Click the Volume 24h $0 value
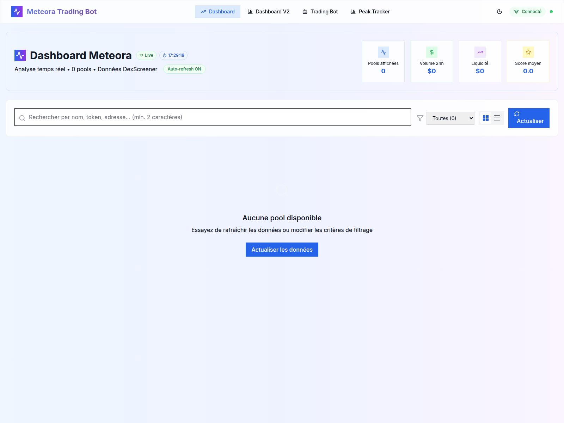Viewport: 564px width, 423px height. pyautogui.click(x=432, y=71)
